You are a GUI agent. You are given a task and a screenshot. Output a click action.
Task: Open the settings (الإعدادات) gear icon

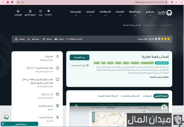tap(18, 13)
